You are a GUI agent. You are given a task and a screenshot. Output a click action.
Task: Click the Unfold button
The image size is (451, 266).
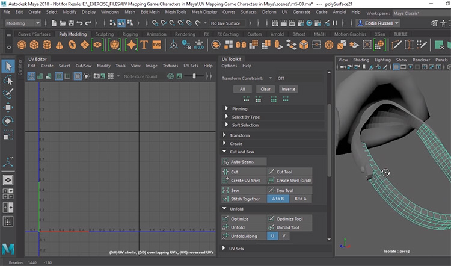click(244, 227)
